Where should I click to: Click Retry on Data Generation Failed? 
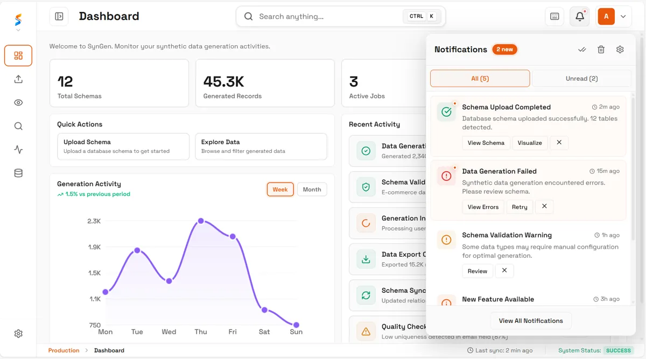pos(519,207)
